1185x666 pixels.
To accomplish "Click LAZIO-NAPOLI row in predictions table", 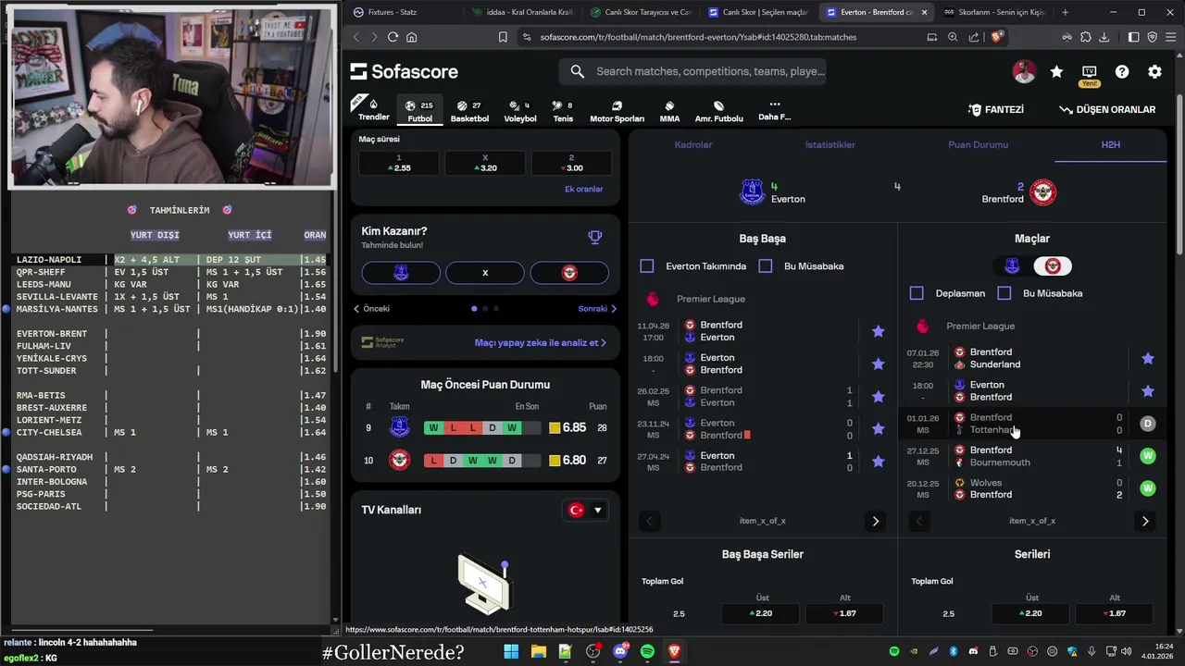I will coord(171,260).
